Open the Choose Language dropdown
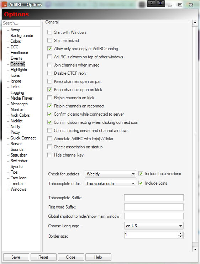This screenshot has height=264, width=200. point(154,226)
